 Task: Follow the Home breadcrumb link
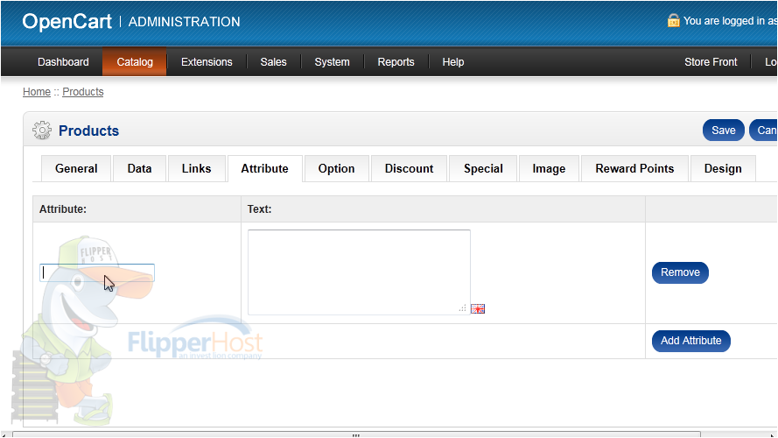point(37,92)
